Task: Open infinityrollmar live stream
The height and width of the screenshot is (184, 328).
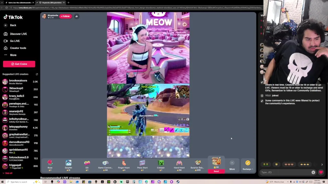Action: pyautogui.click(x=20, y=120)
